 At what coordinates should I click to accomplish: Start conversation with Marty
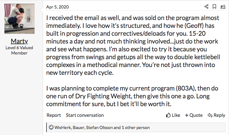pos(85,115)
